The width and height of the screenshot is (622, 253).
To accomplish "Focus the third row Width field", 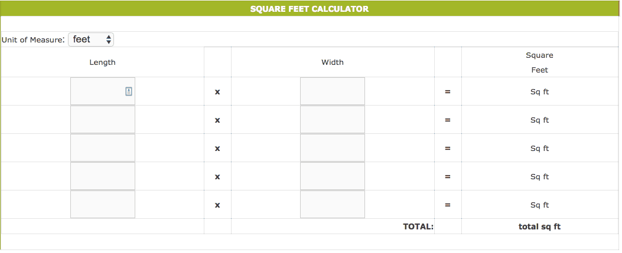I will pyautogui.click(x=332, y=148).
